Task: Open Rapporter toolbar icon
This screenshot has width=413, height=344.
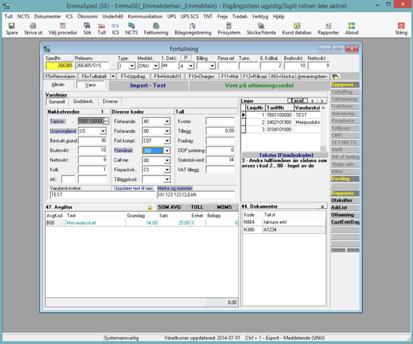Action: 328,26
